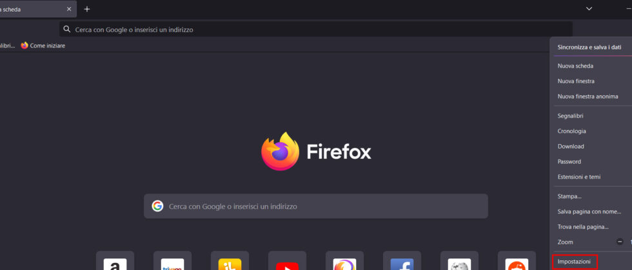Open the yellow shortcut tile

coord(230,260)
